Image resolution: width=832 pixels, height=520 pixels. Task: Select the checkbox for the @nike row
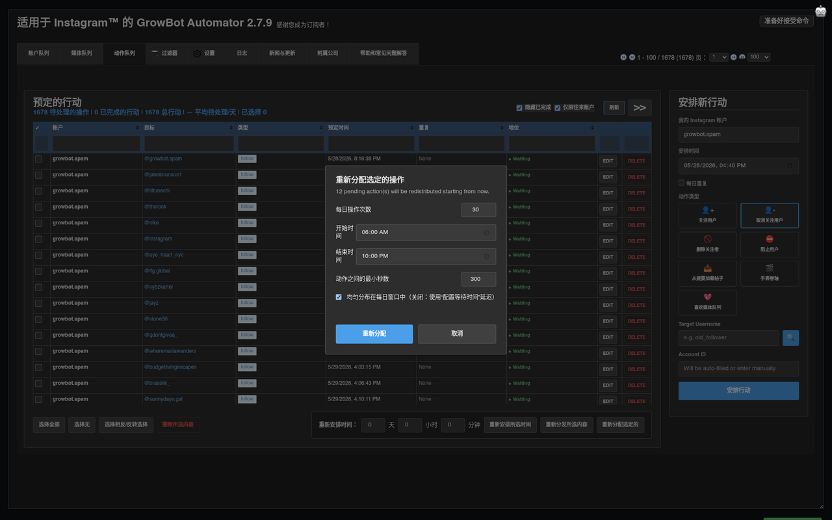coord(38,223)
